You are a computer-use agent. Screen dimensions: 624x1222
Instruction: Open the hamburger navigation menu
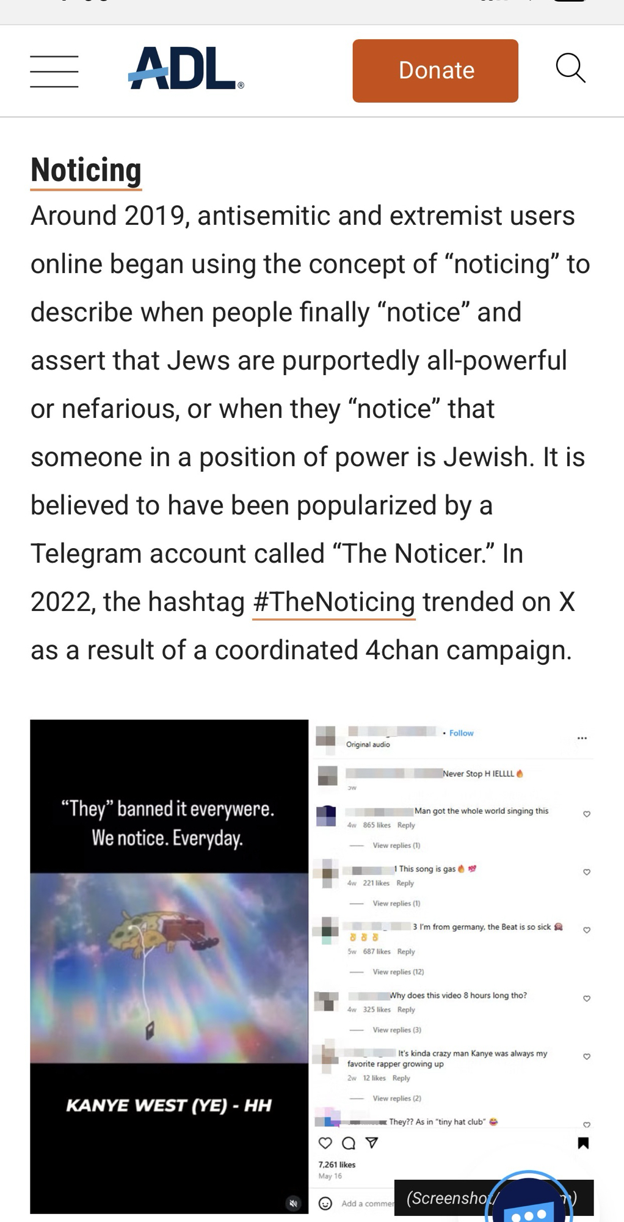[54, 71]
